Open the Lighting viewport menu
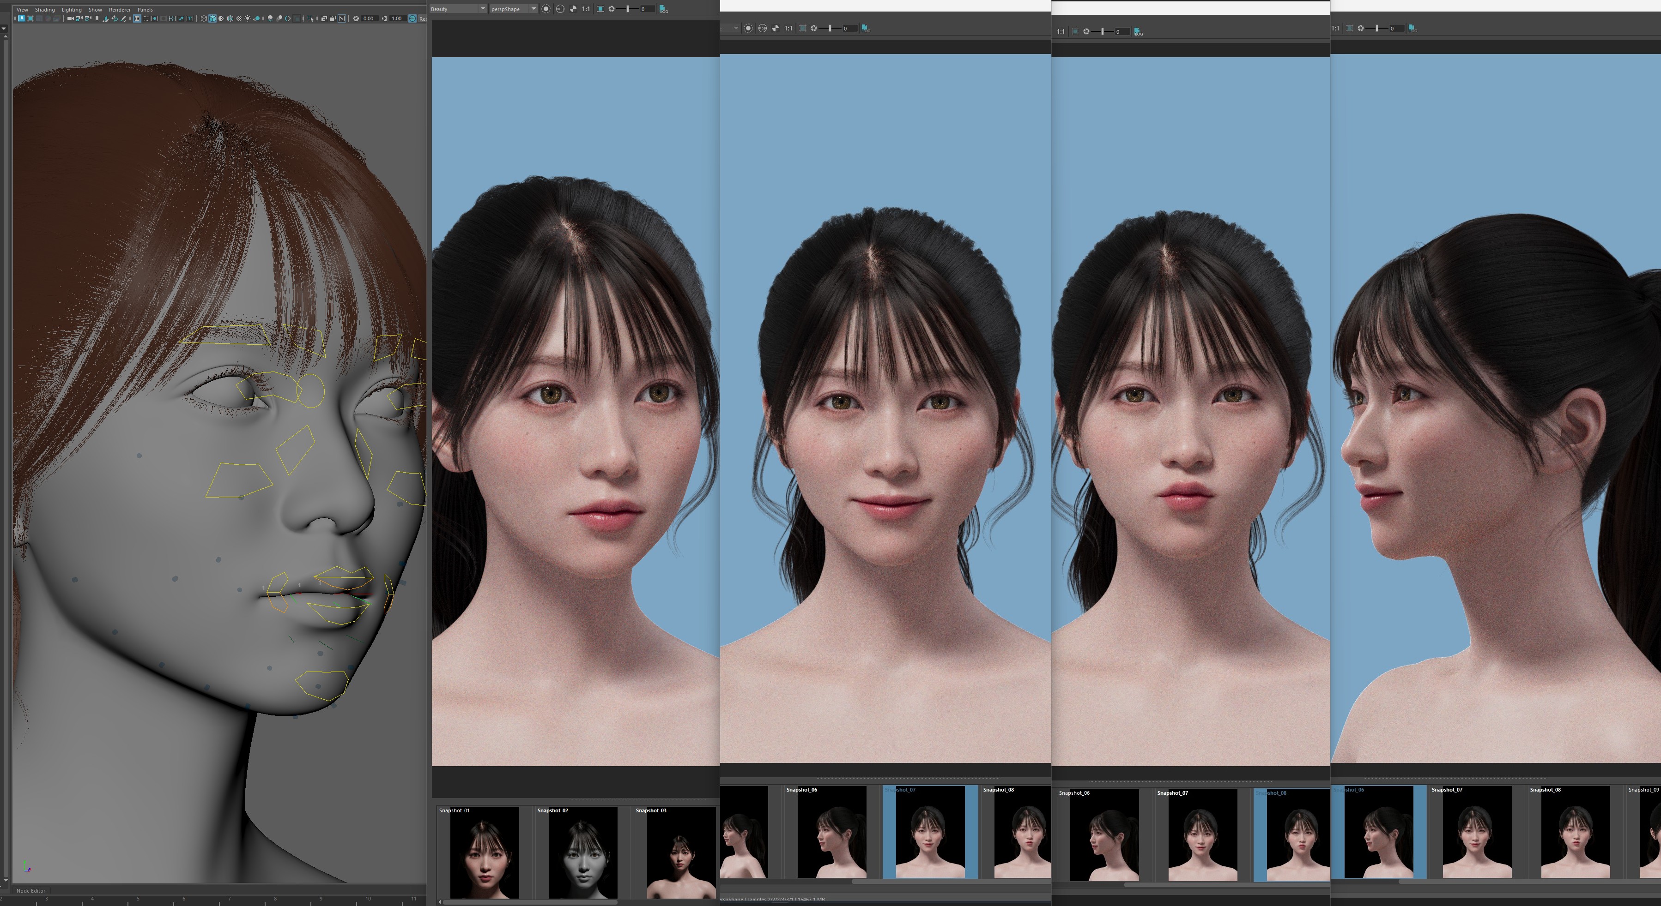 click(x=72, y=10)
